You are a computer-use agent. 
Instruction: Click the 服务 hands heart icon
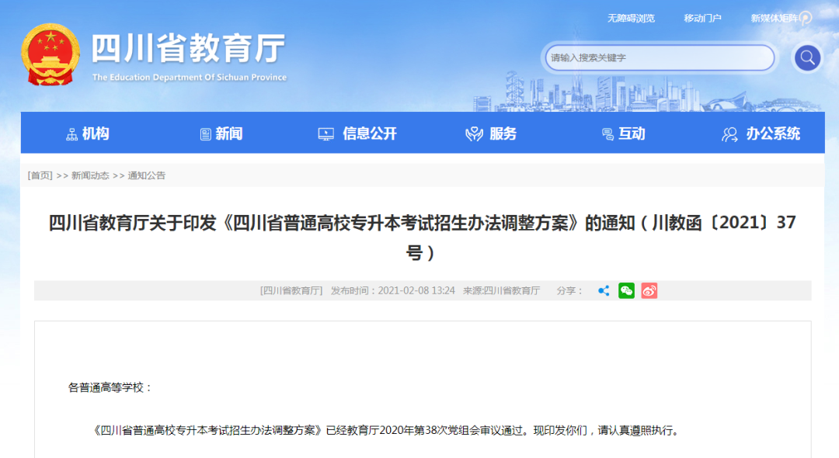[x=474, y=134]
